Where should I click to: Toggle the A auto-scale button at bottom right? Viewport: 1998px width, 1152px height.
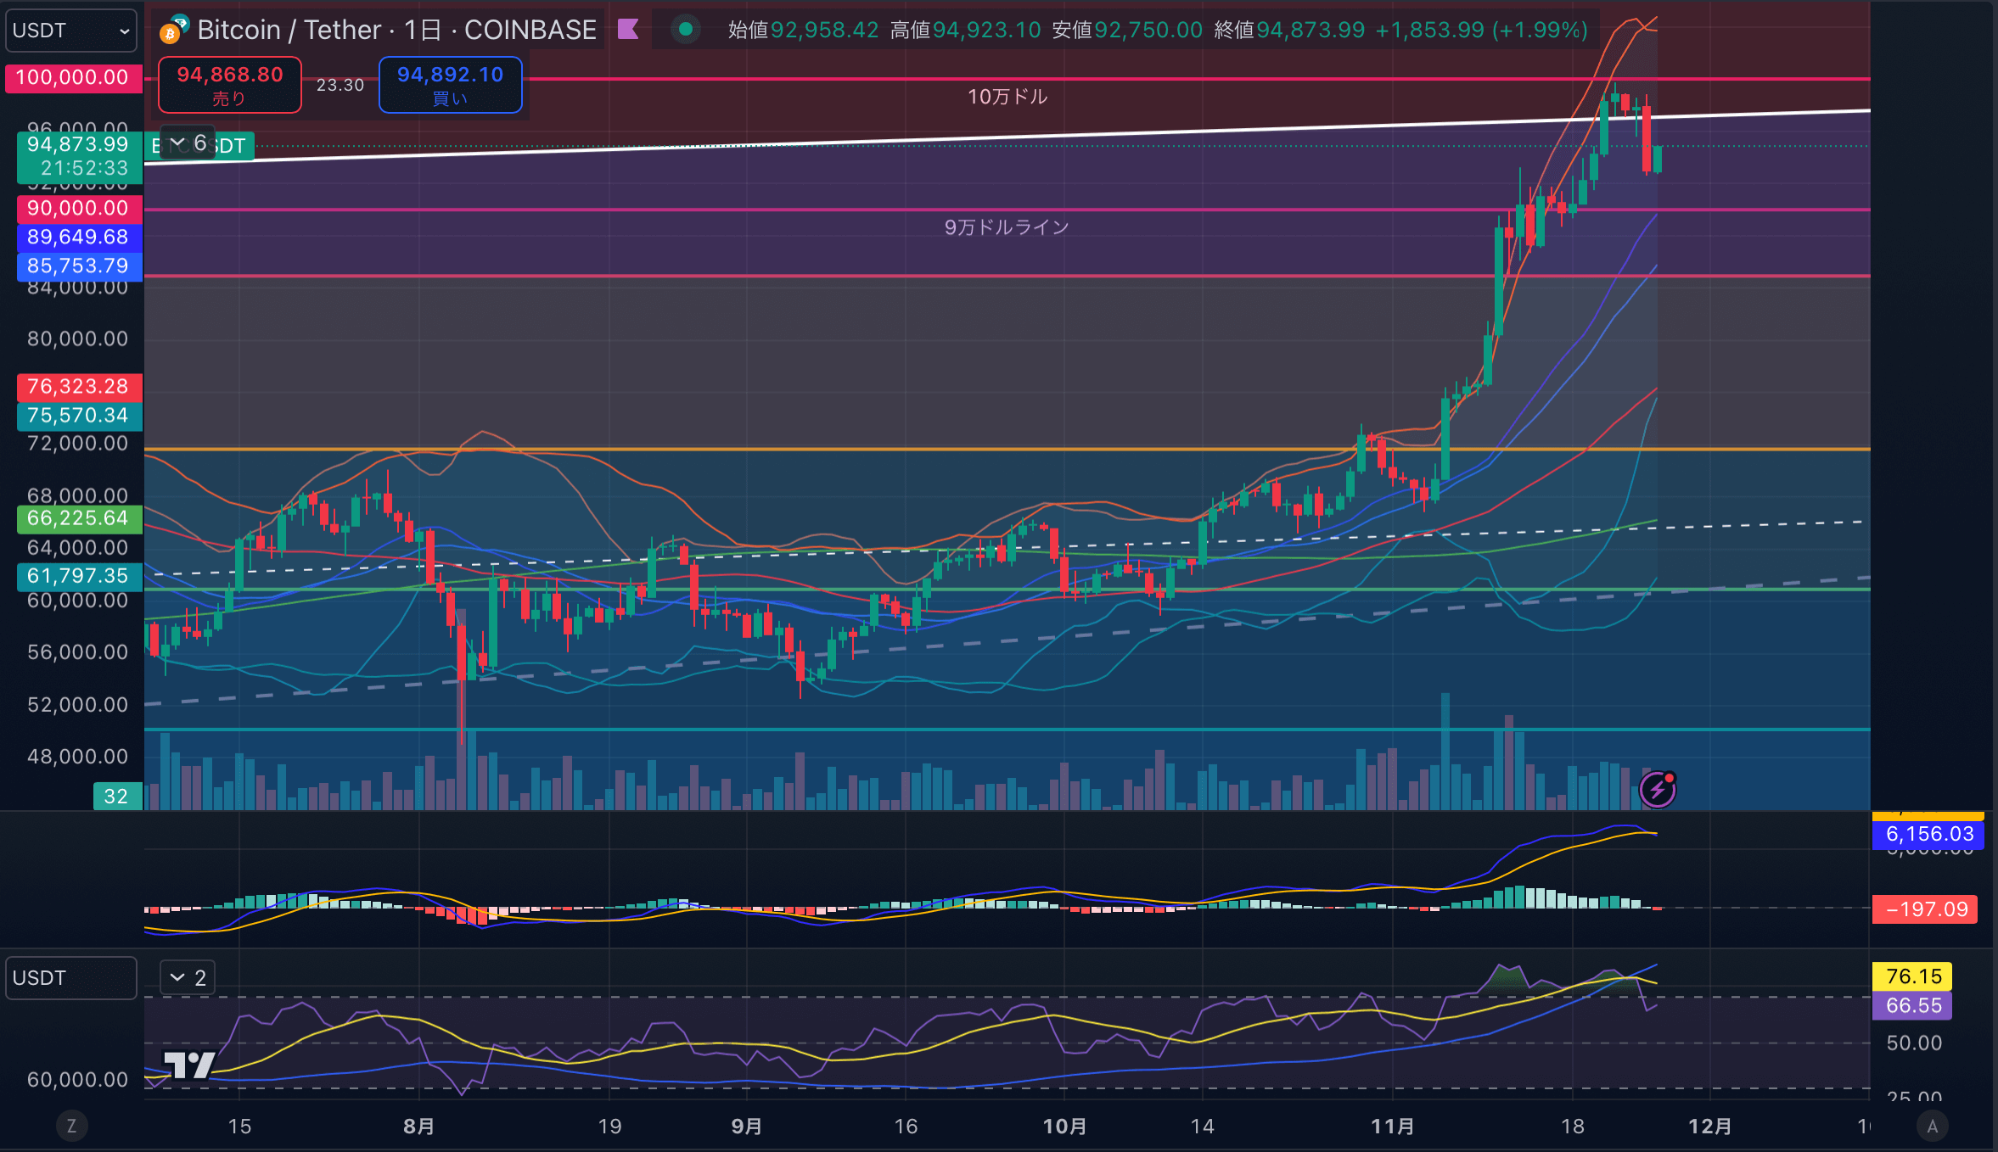(1933, 1126)
